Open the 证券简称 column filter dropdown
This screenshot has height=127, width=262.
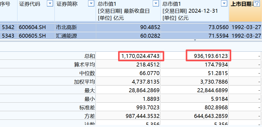coord(91,4)
